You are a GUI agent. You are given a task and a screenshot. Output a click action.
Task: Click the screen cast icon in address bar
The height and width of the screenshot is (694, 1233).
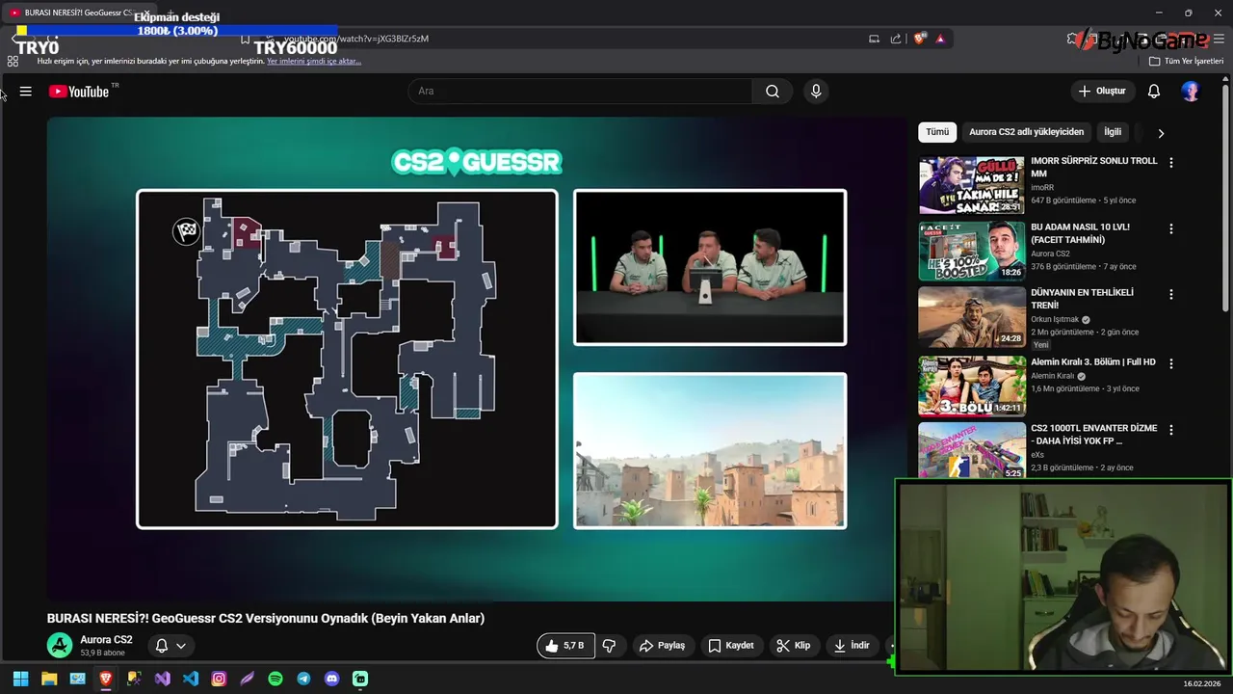tap(874, 39)
